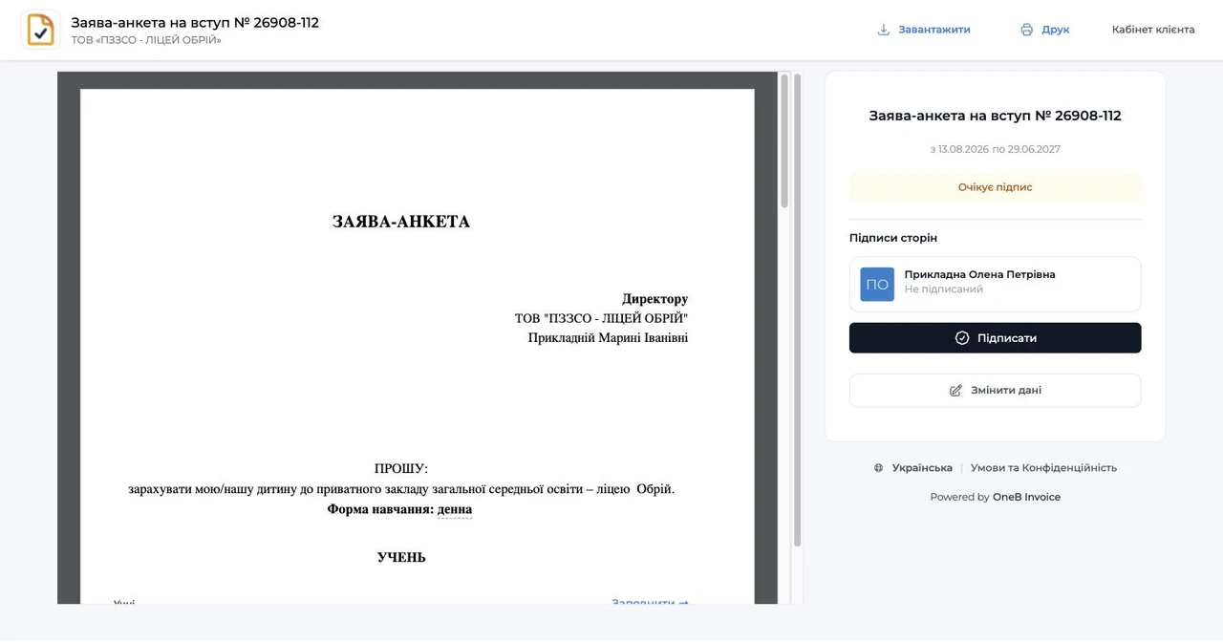Viewport: 1223px width, 642px height.
Task: Click the Заповнити link in document
Action: click(x=650, y=603)
